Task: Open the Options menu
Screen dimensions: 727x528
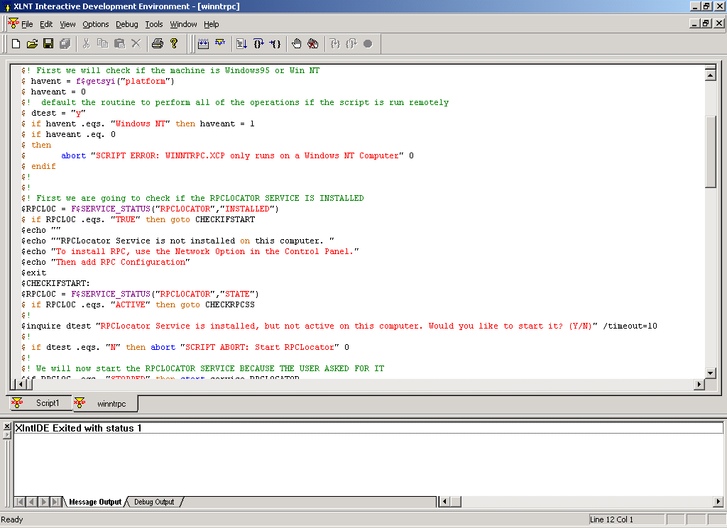Action: [x=96, y=24]
